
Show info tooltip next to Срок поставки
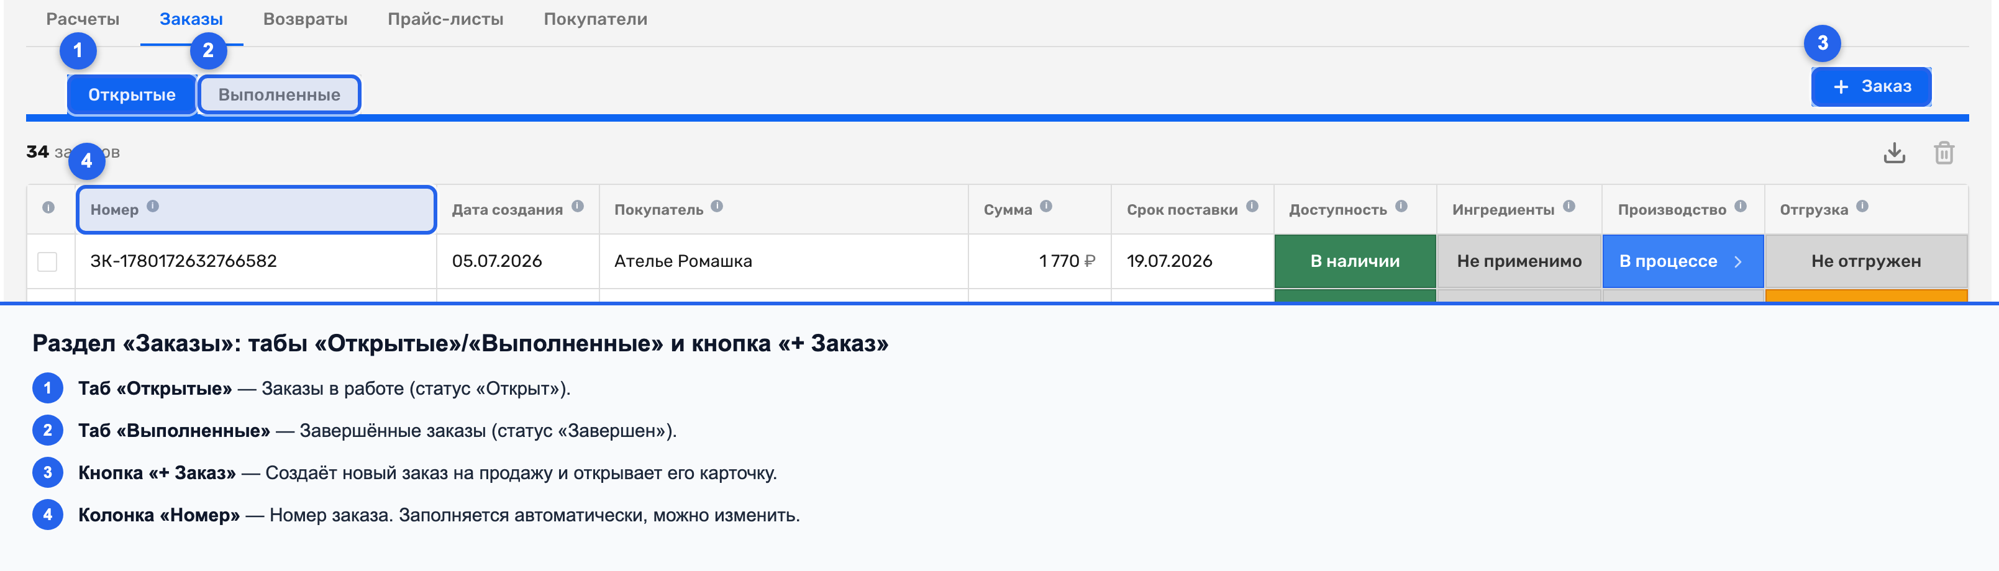1252,206
